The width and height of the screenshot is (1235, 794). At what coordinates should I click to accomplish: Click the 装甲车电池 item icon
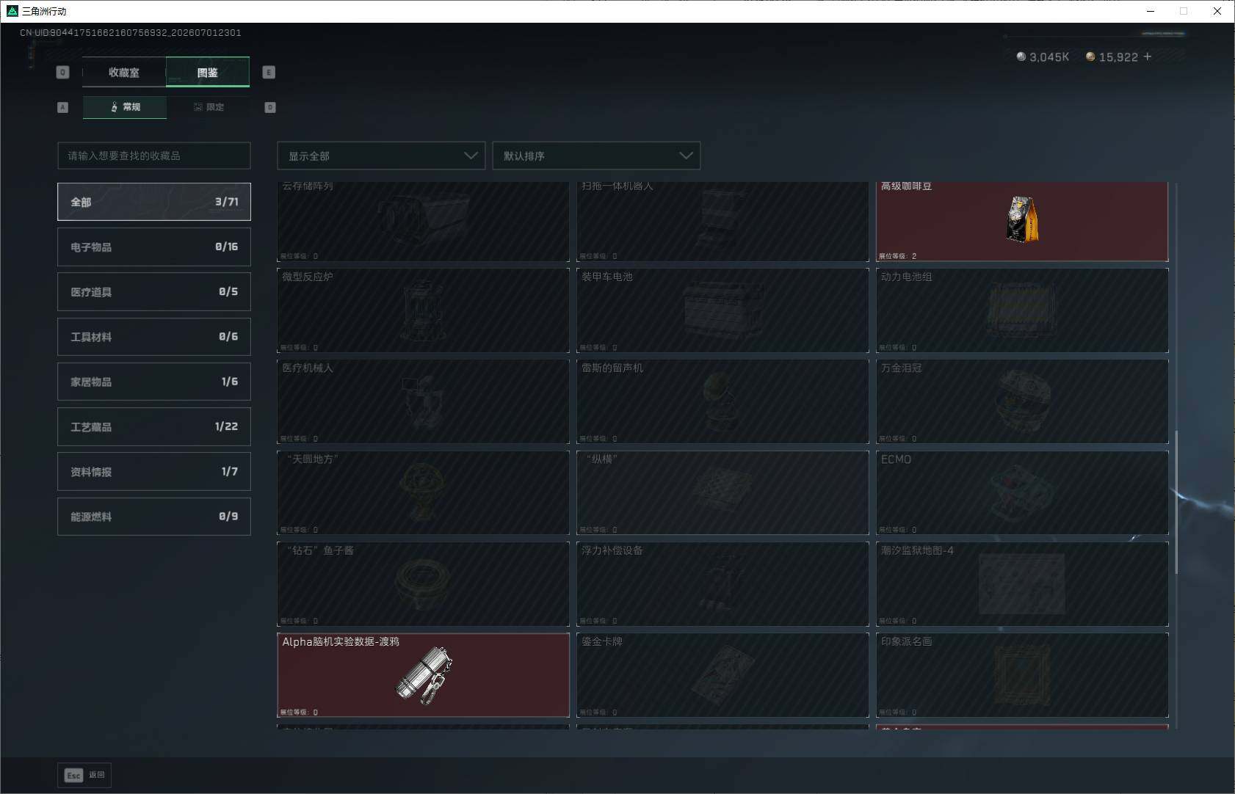click(722, 311)
